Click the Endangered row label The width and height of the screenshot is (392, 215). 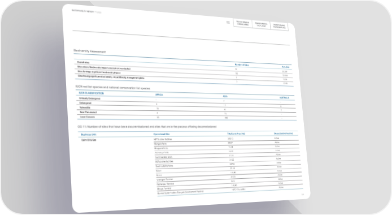[85, 103]
